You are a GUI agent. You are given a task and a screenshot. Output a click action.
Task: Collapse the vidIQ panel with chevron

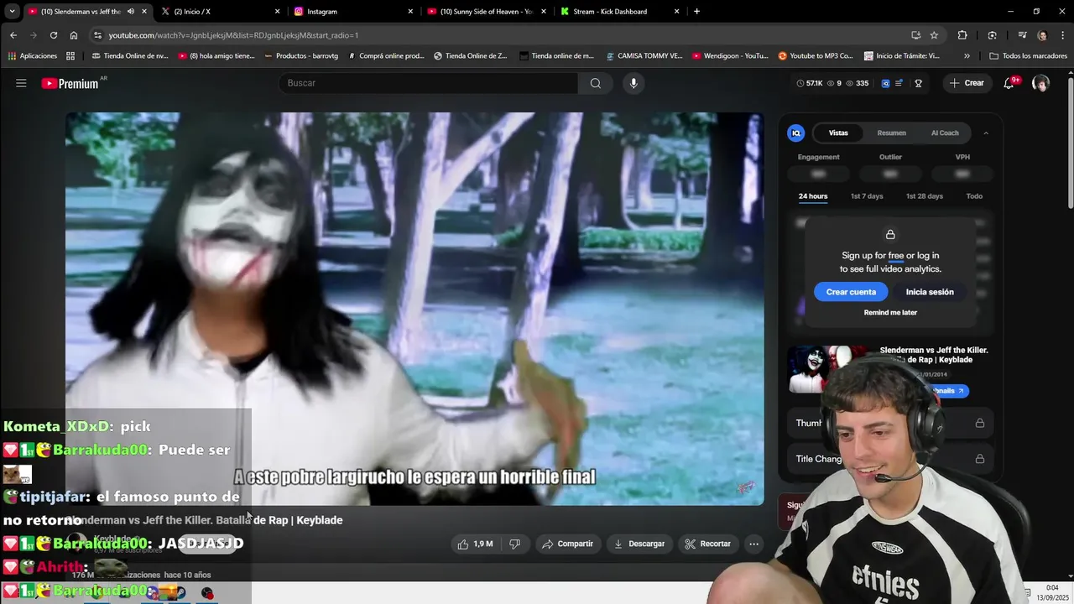(986, 133)
